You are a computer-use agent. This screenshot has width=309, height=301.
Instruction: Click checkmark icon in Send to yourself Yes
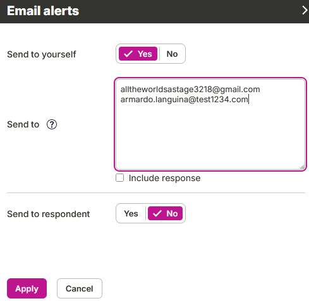(x=128, y=54)
